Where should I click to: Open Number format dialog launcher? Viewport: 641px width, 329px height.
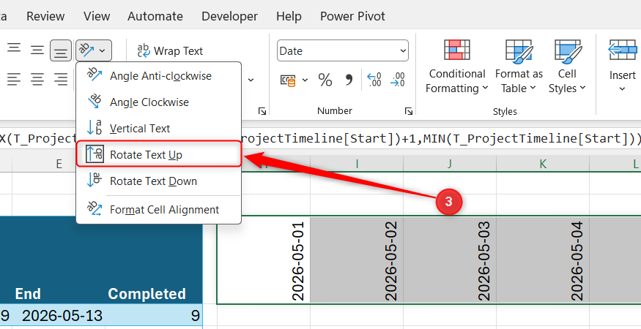coord(408,111)
